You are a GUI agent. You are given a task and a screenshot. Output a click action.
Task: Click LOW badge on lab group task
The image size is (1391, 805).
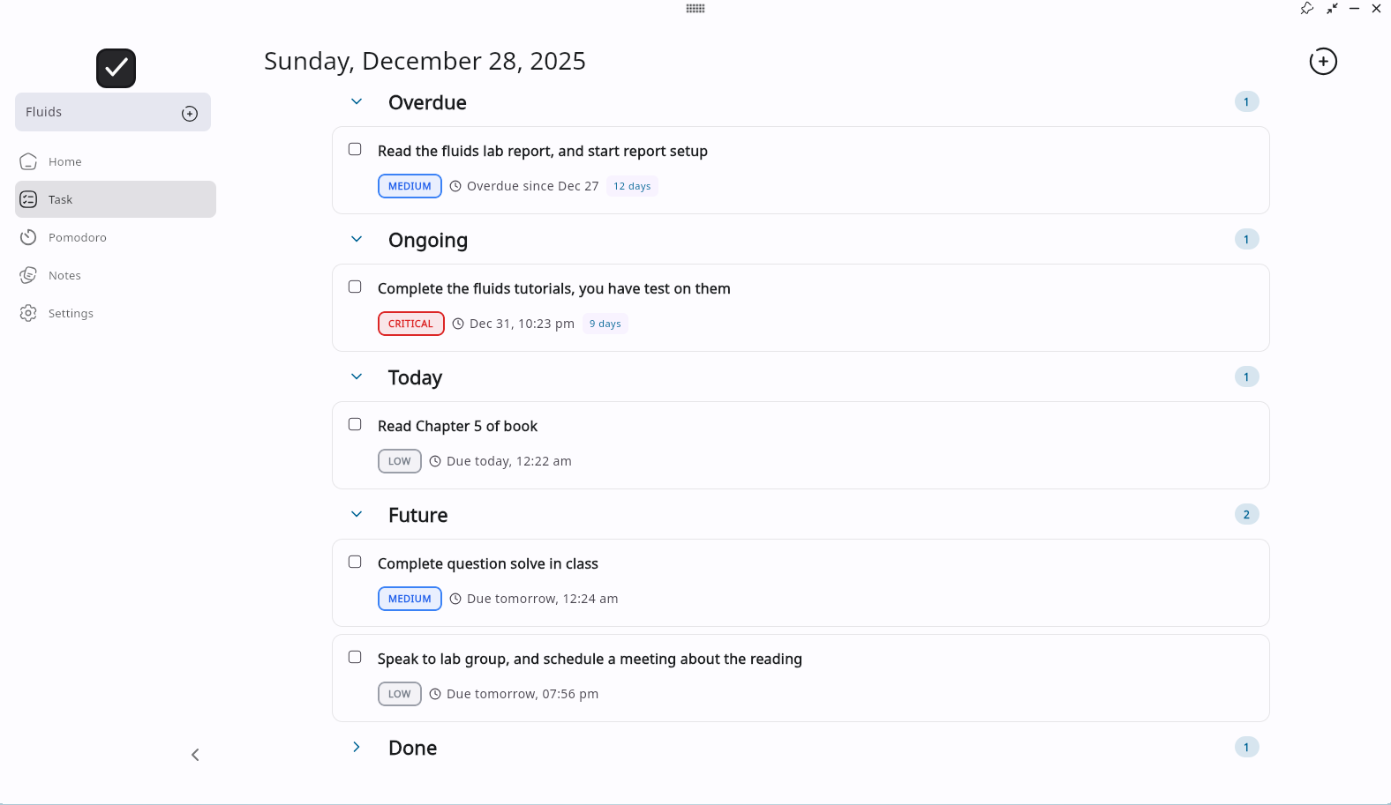click(400, 694)
